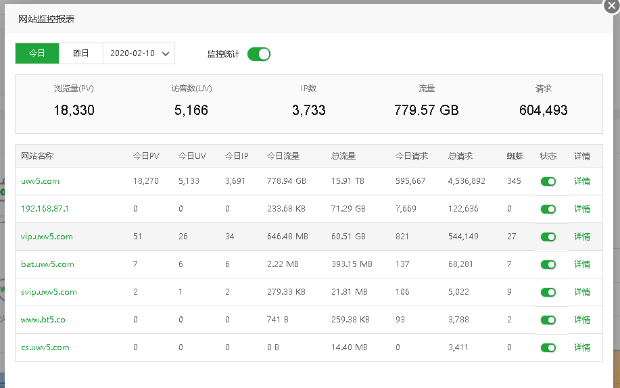Click the 总流量 column header

(345, 156)
